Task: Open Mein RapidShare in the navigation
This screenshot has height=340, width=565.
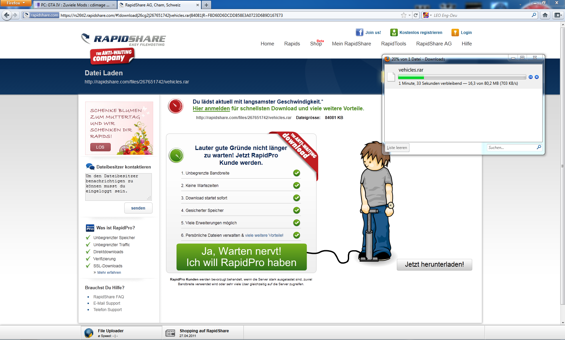Action: 352,44
